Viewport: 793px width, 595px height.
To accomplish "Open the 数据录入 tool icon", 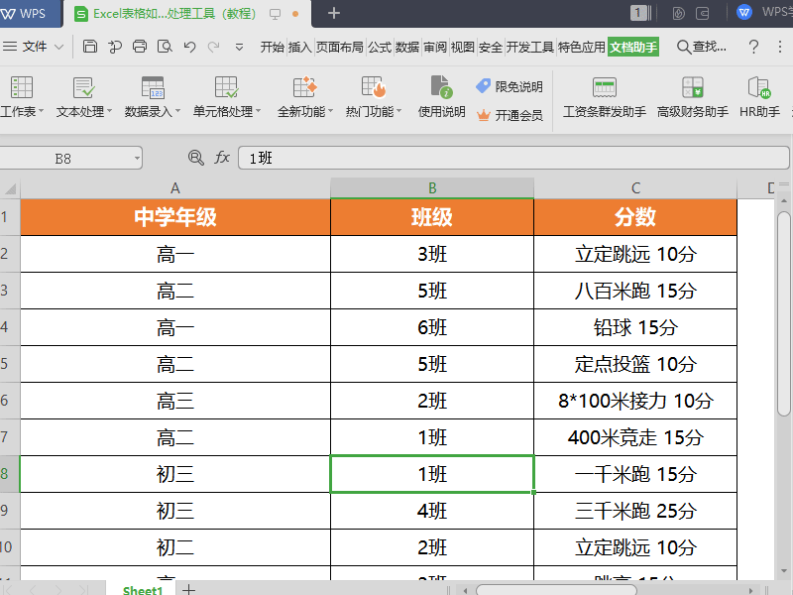I will click(x=153, y=87).
